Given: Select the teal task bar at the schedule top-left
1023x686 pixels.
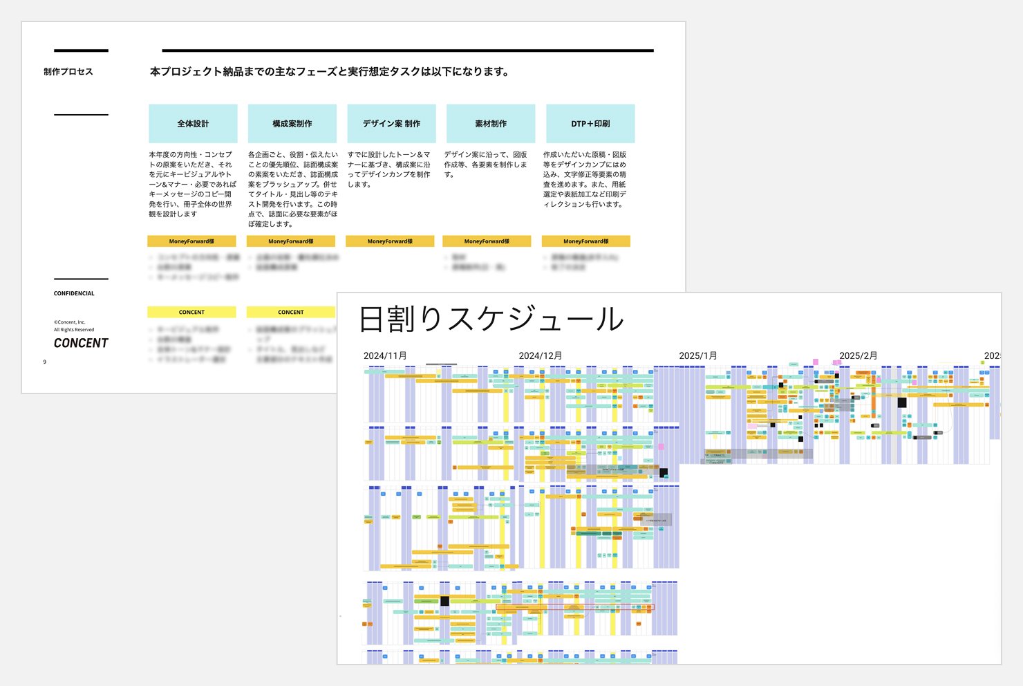Looking at the screenshot, I should pos(384,371).
